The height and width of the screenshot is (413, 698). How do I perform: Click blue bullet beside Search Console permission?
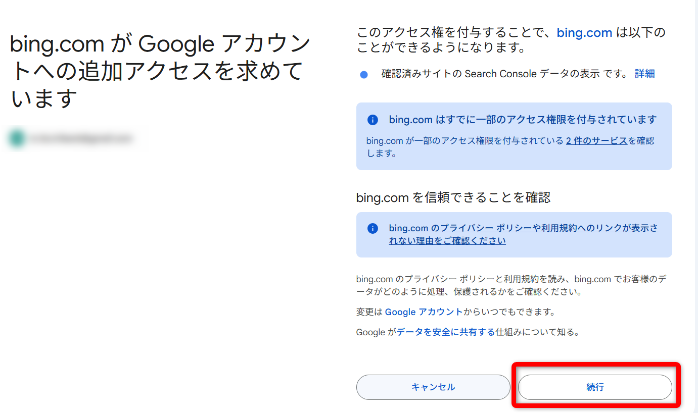point(364,75)
